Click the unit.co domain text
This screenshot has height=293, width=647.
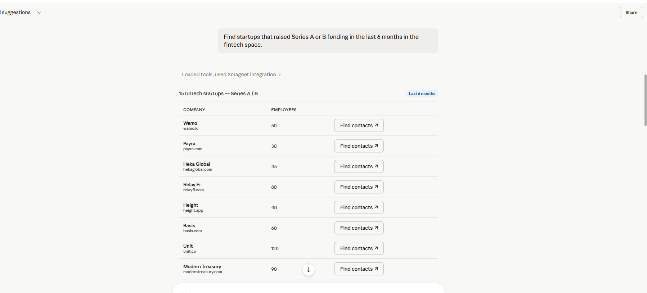tap(189, 251)
